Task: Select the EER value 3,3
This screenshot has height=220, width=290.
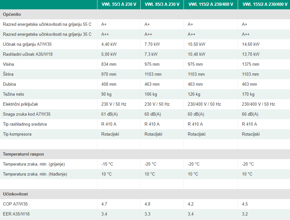Action: (147, 214)
